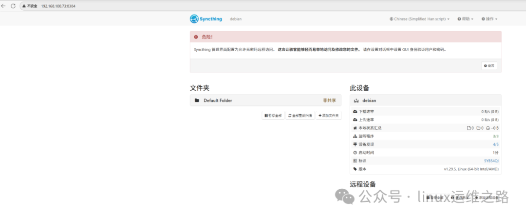Click the 添加文件夹 add folder button
This screenshot has height=218, width=526.
tap(329, 116)
